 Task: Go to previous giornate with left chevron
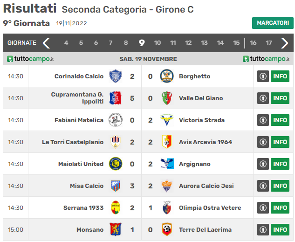click(x=46, y=43)
